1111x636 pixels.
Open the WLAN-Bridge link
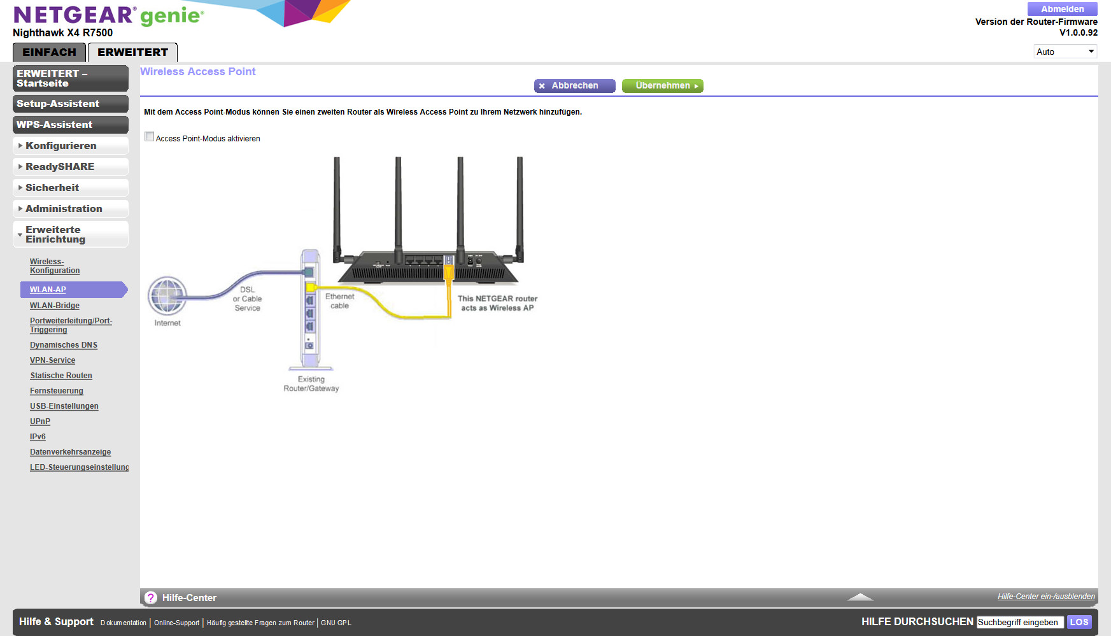point(55,306)
